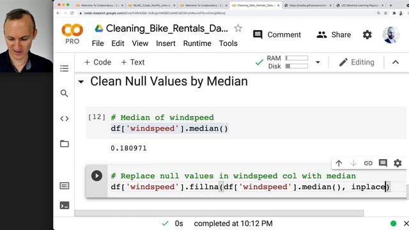Image resolution: width=409 pixels, height=230 pixels.
Task: Open the Editing mode selector
Action: tap(357, 63)
